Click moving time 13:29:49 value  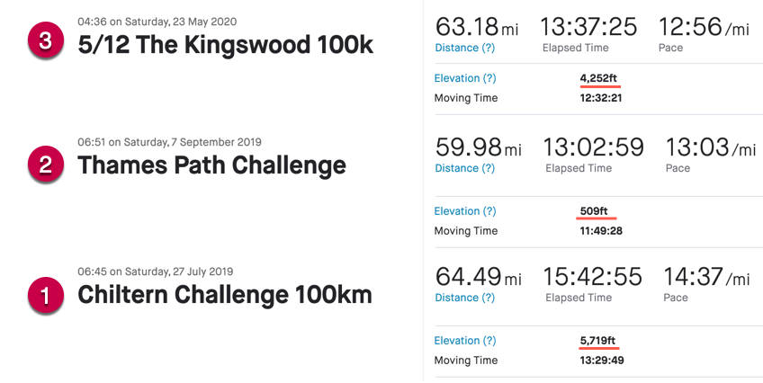click(x=602, y=361)
